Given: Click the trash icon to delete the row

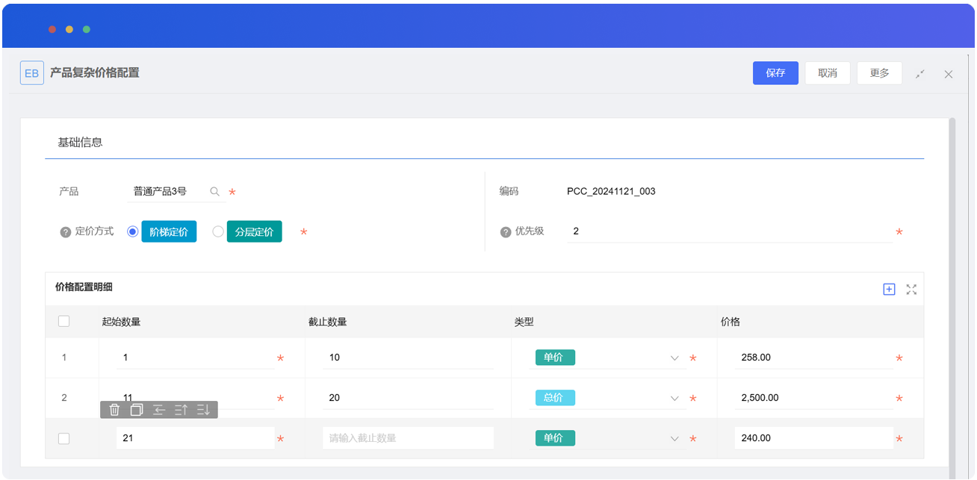Looking at the screenshot, I should click(x=114, y=409).
